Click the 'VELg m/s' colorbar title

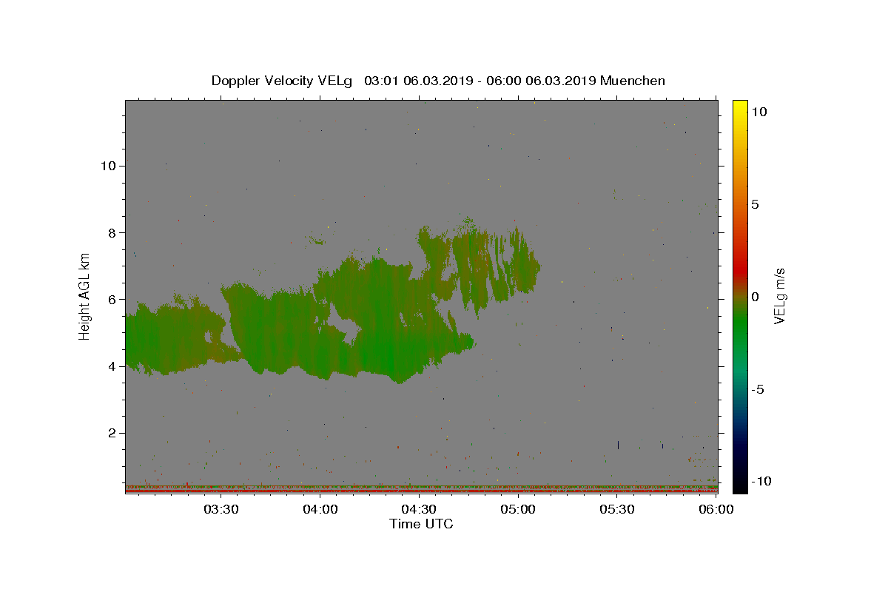[x=780, y=296]
